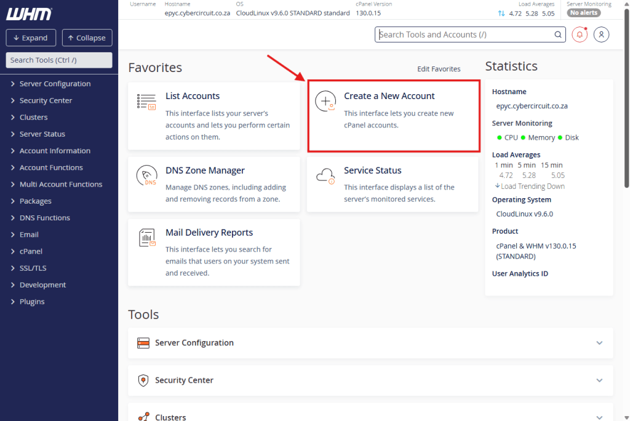
Task: Expand Account Functions in sidebar
Action: tap(51, 167)
